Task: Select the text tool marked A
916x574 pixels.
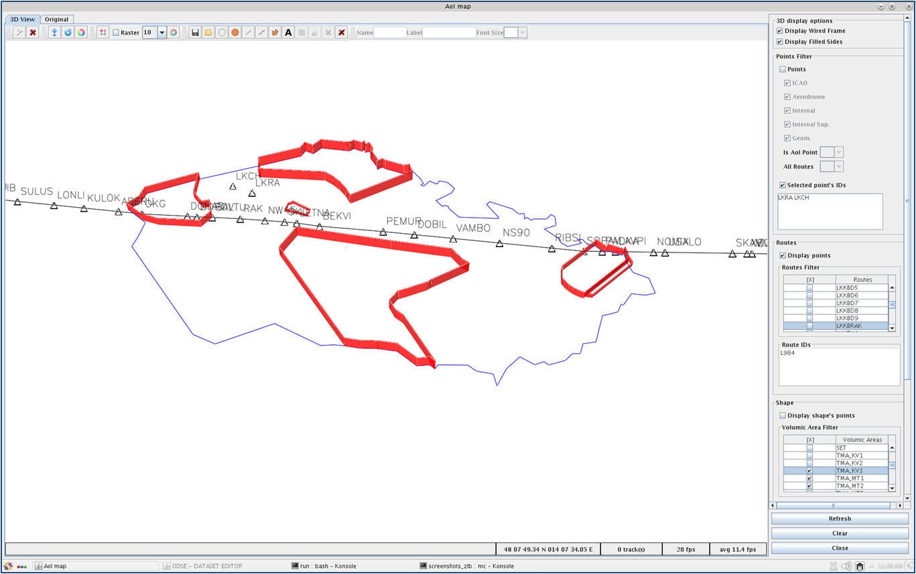Action: point(288,31)
